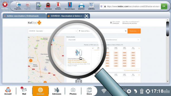Open the Mail section in bottom bar
Viewport: 171px width, 96px height.
(24, 91)
